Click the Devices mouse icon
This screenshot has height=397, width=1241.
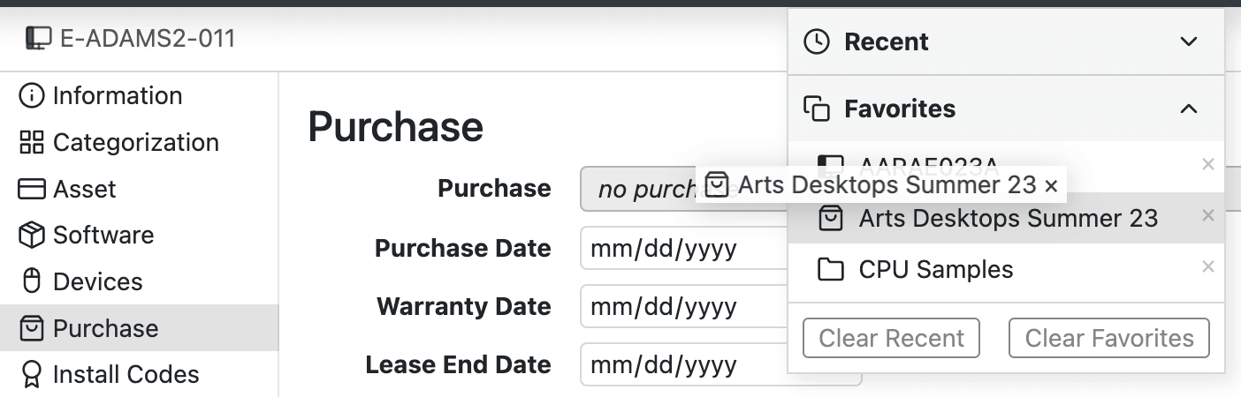pos(32,282)
